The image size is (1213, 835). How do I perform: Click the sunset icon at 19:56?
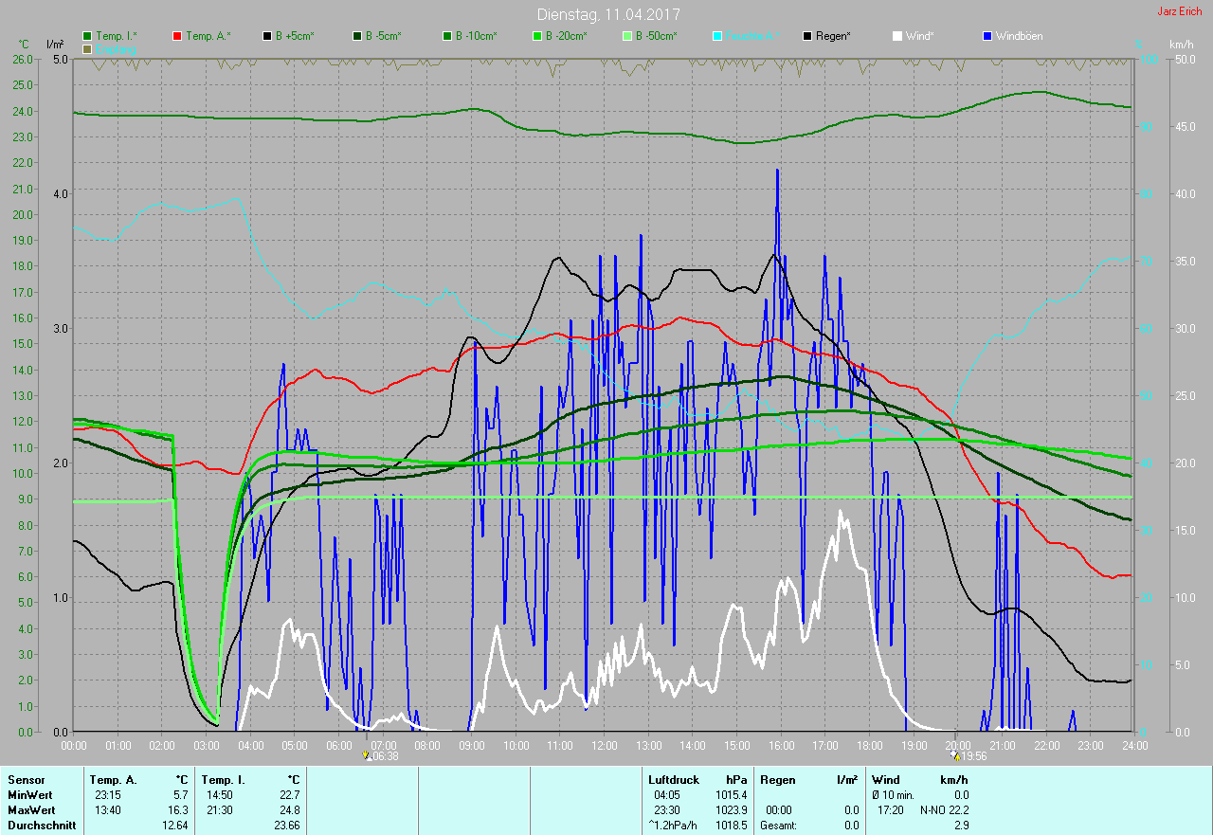[x=955, y=756]
